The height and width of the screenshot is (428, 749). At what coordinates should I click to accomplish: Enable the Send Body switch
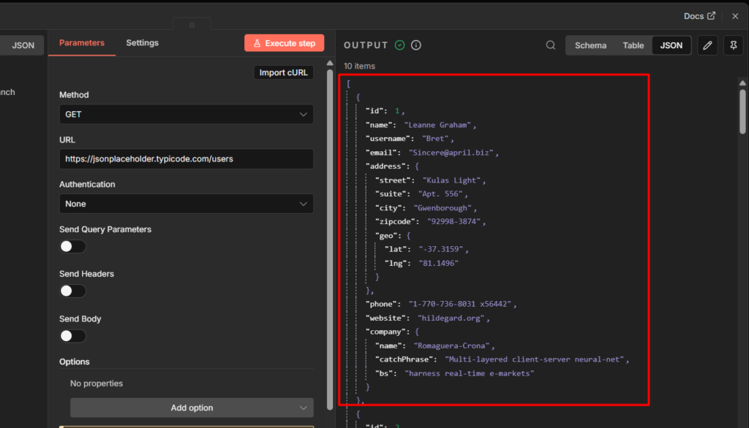point(72,336)
